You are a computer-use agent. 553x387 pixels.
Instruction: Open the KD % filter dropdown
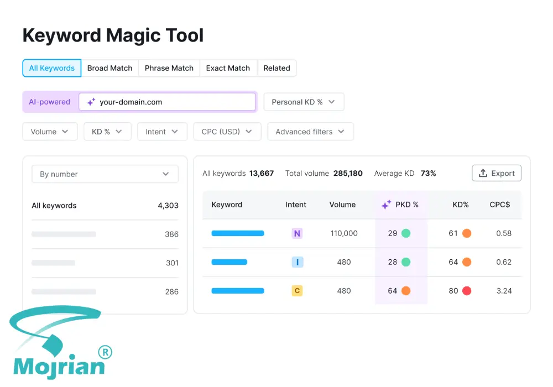[x=107, y=132]
